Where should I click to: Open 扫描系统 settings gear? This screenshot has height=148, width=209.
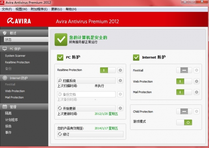[120, 80]
